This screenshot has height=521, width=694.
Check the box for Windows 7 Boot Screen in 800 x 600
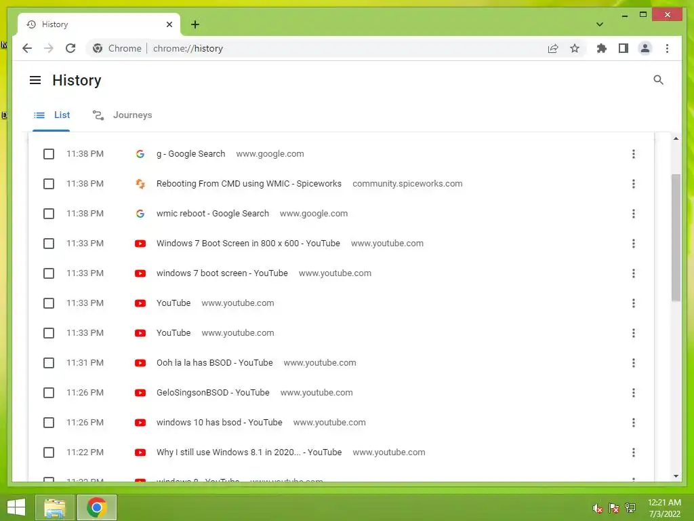[x=49, y=244]
